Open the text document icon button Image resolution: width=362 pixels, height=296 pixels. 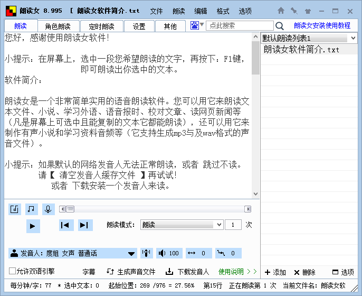15,209
